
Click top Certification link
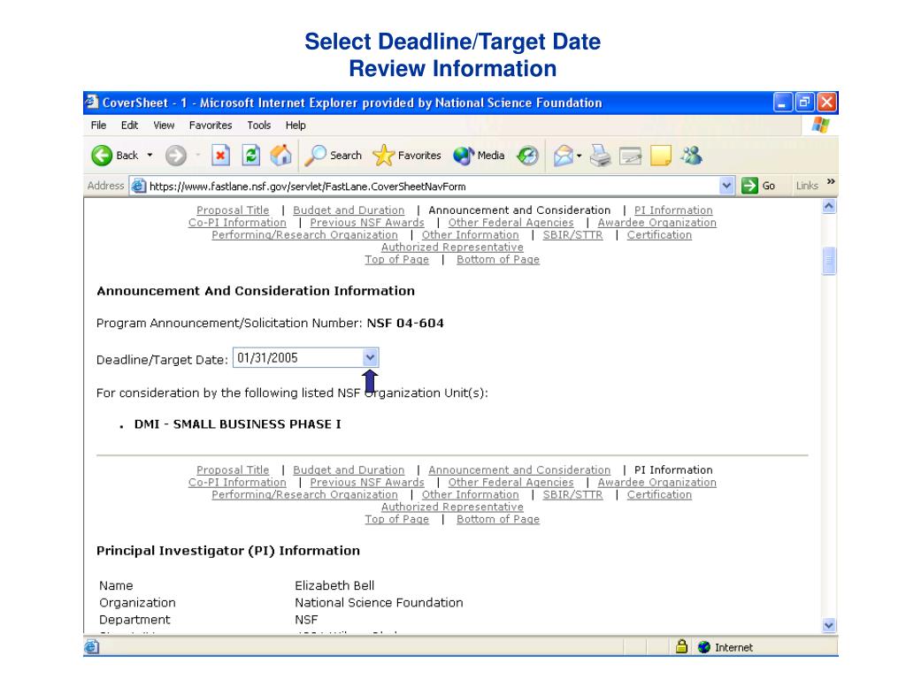click(659, 235)
